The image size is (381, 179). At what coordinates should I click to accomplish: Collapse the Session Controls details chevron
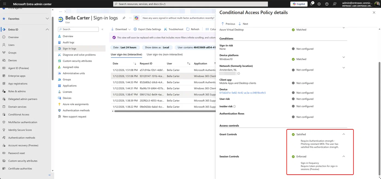(x=344, y=156)
